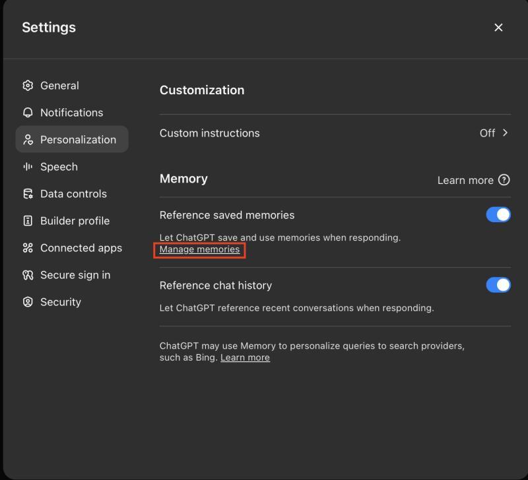Click Learn more next to Memory heading
Image resolution: width=528 pixels, height=480 pixels.
point(465,181)
